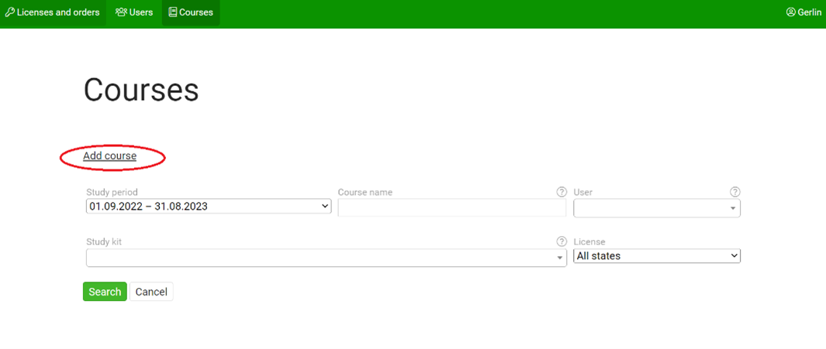Click the Courses page heading

(x=141, y=91)
